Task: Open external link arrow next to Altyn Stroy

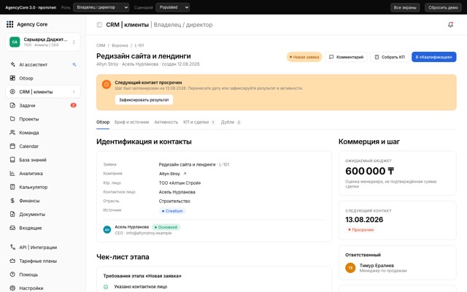Action: [x=185, y=174]
